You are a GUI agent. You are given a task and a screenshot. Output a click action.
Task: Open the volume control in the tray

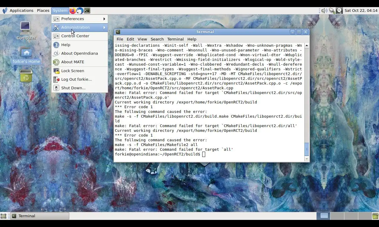pyautogui.click(x=324, y=11)
